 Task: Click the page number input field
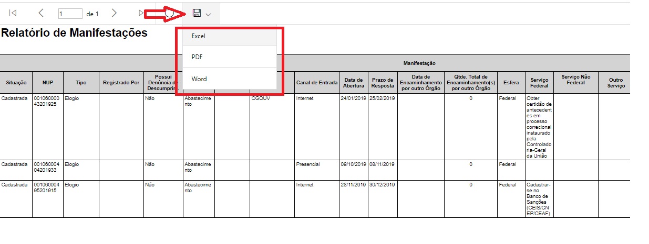70,14
